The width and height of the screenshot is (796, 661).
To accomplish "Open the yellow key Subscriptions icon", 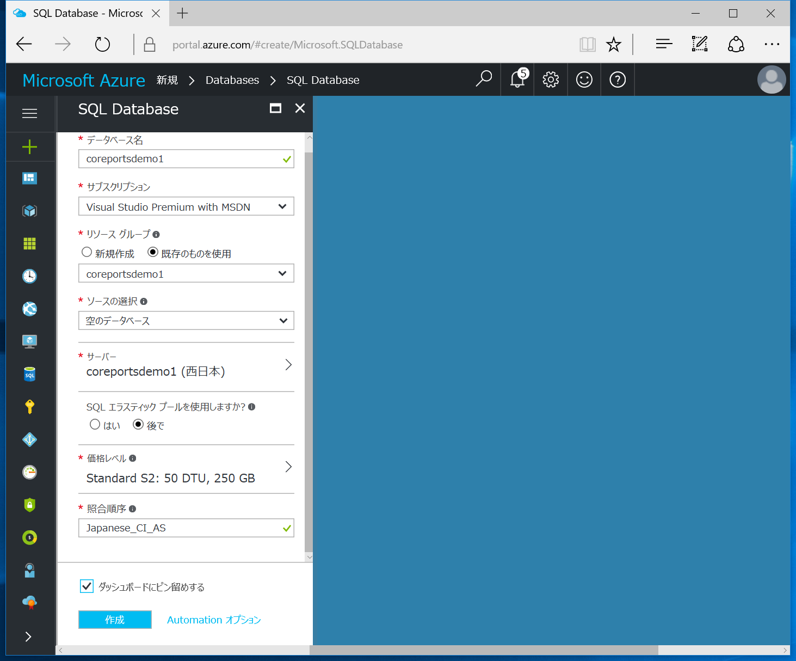I will point(29,407).
